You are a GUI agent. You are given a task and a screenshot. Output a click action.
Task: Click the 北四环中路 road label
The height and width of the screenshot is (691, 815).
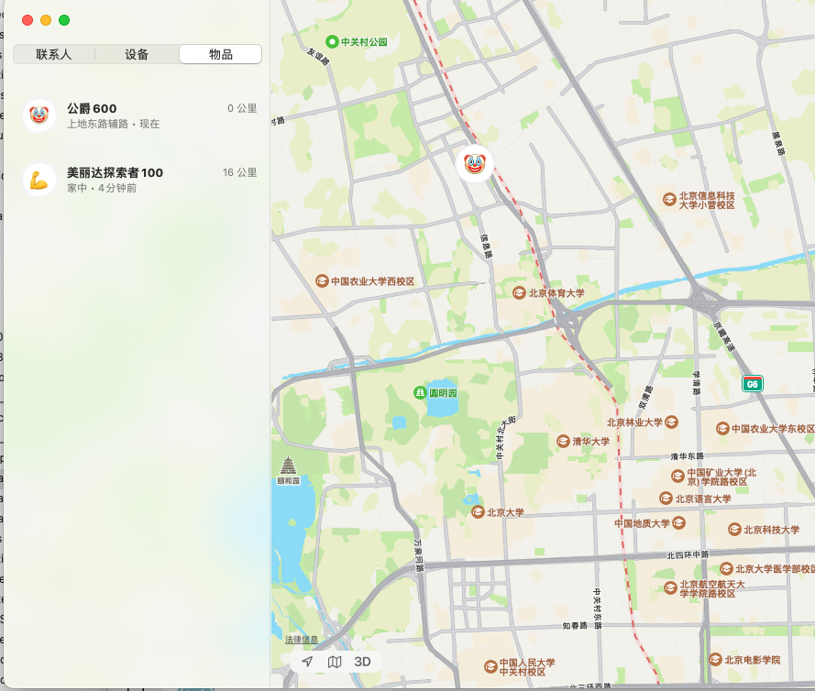[x=688, y=555]
